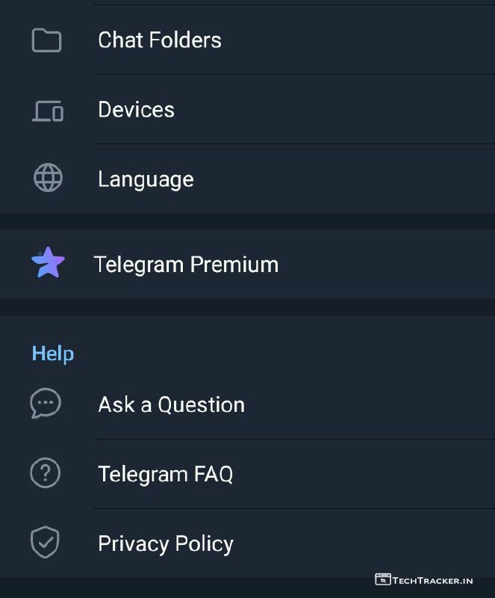The width and height of the screenshot is (495, 598).
Task: Click the TechTracker watermark logo icon
Action: 383,579
